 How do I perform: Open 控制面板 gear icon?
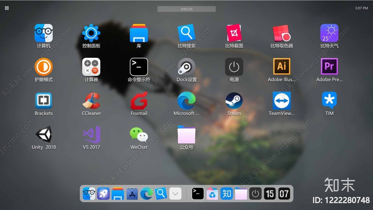point(91,33)
